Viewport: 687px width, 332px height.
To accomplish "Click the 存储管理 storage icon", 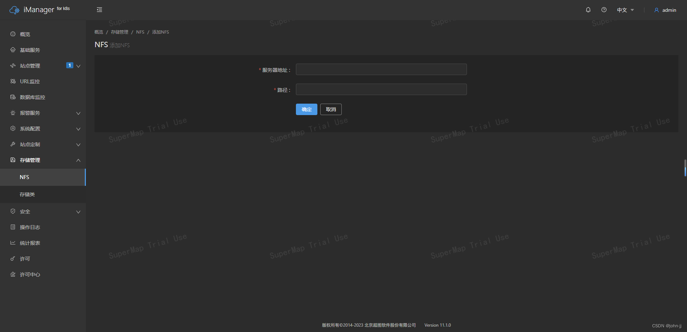I will tap(13, 160).
